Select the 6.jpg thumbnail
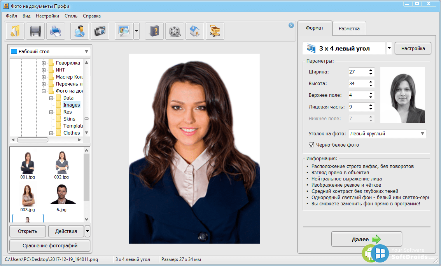The image size is (441, 266). (x=61, y=197)
